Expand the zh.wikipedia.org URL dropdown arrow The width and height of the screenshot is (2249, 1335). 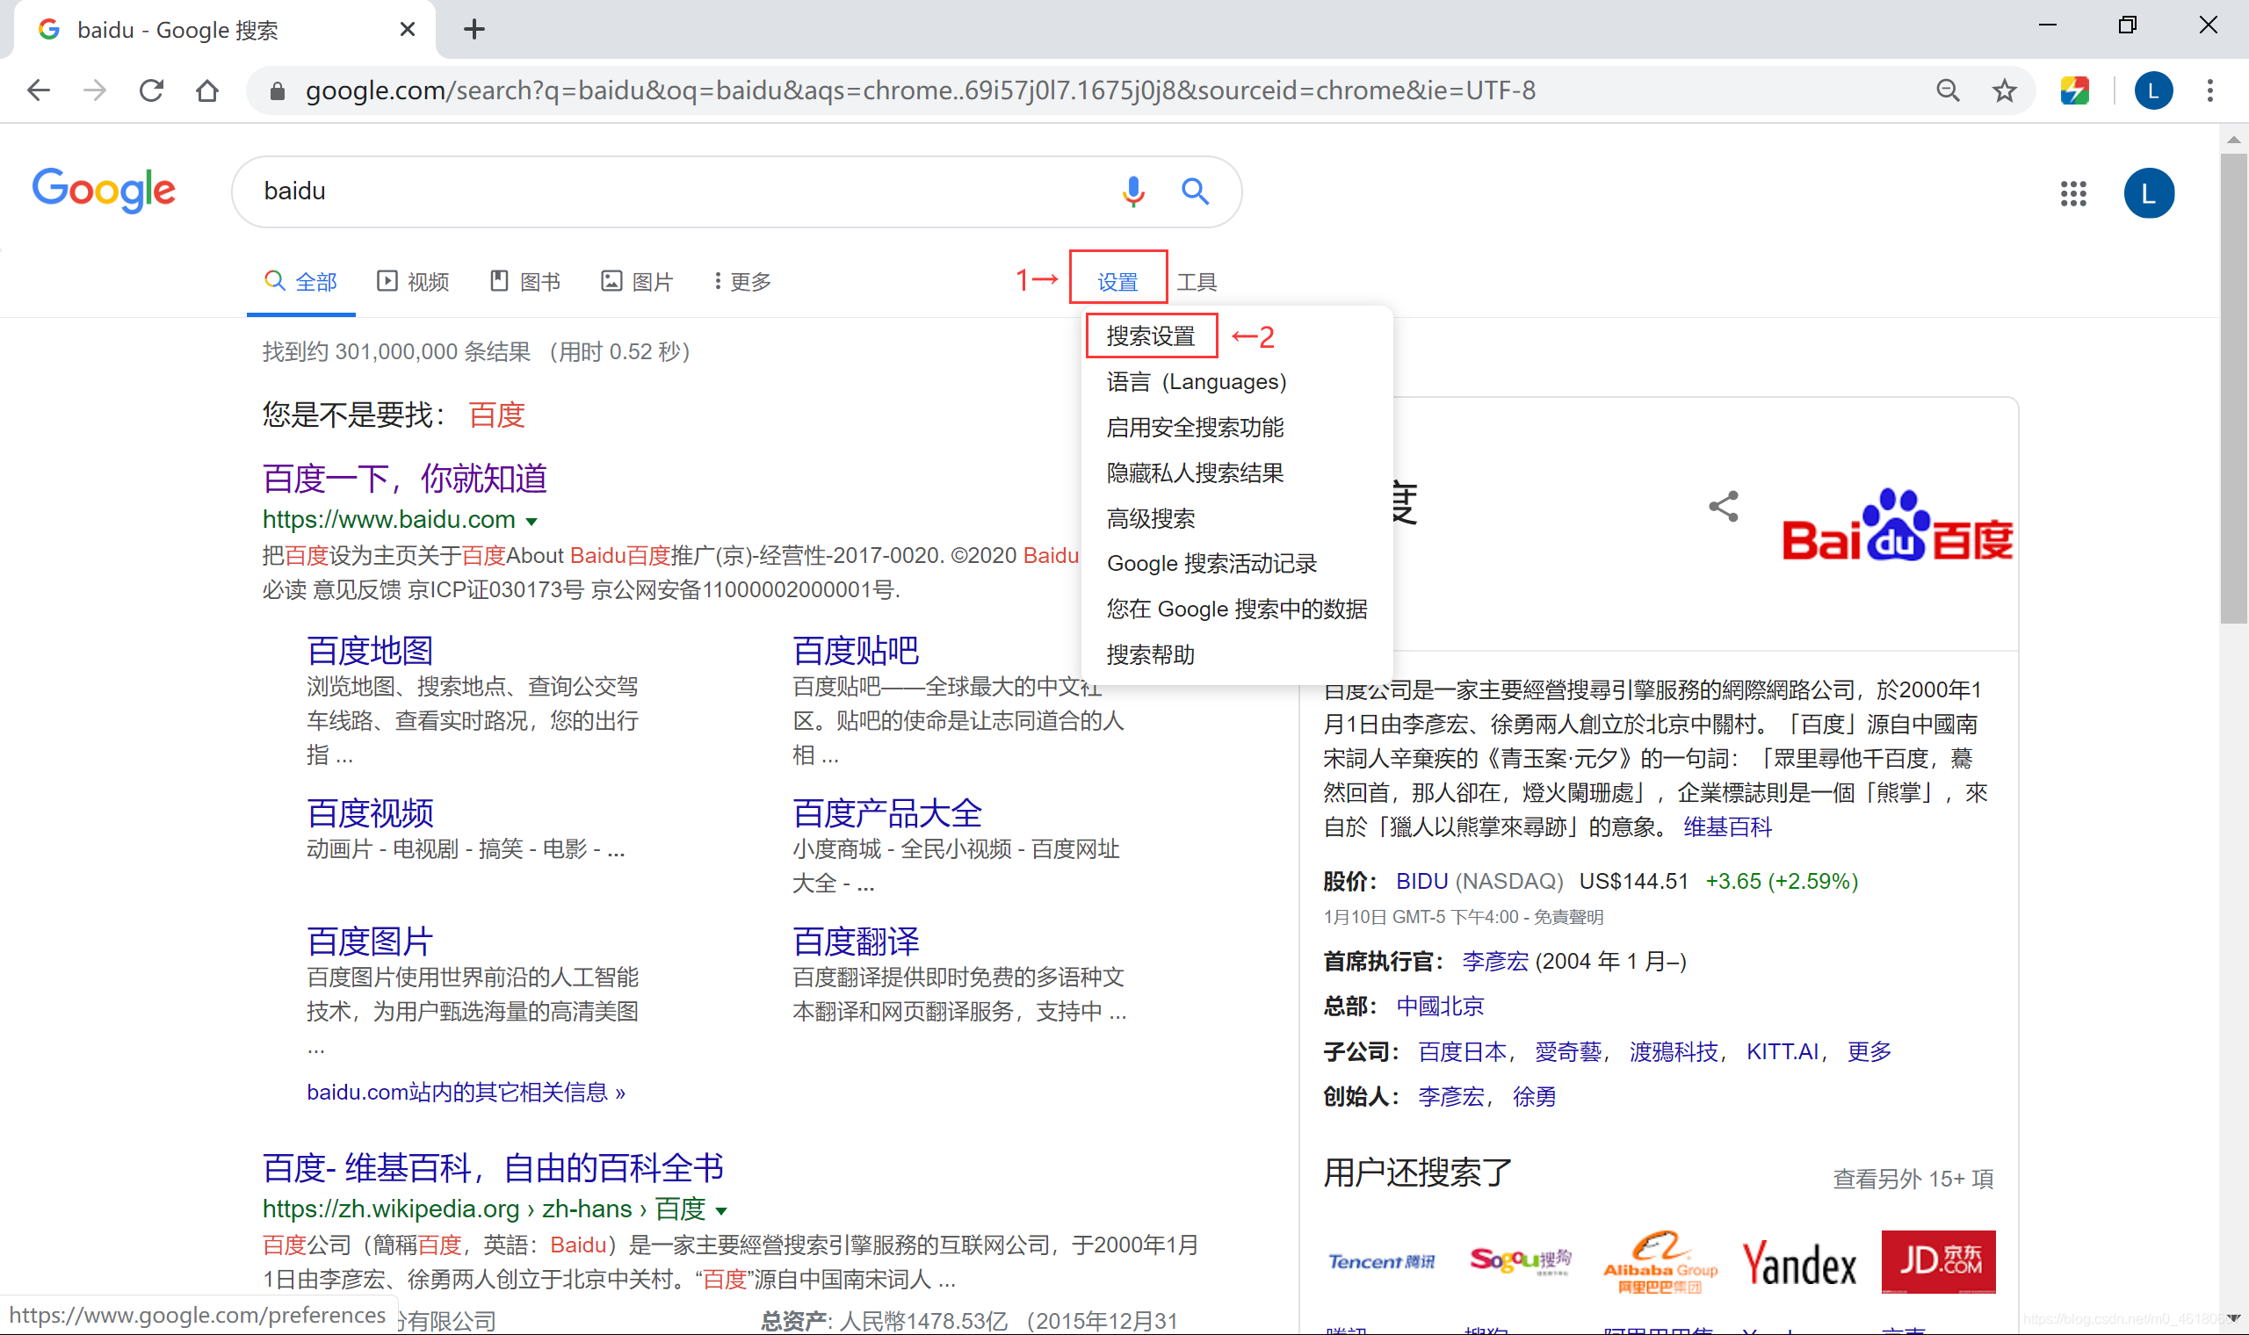tap(720, 1210)
